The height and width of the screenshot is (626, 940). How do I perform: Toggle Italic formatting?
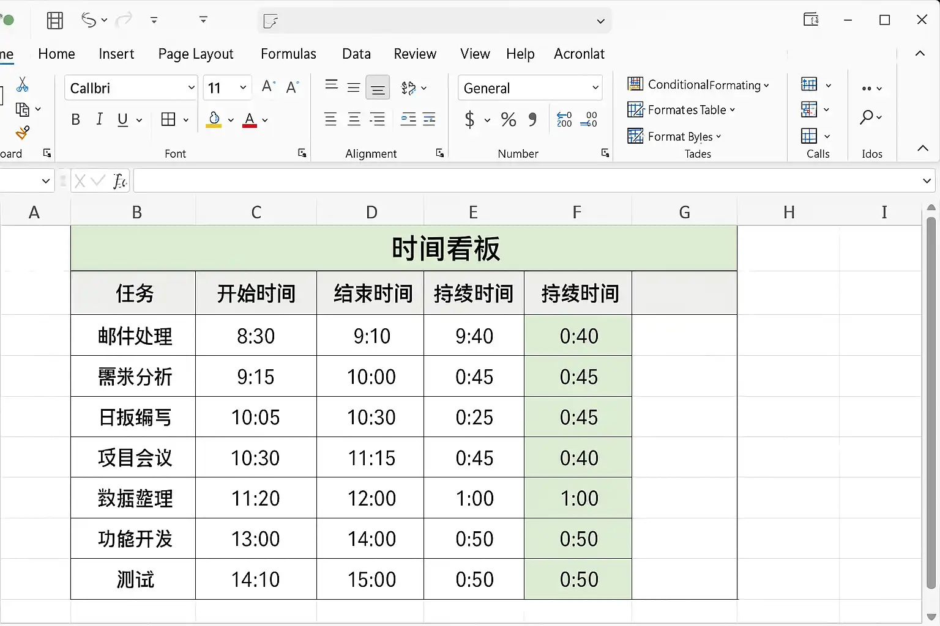[x=99, y=120]
